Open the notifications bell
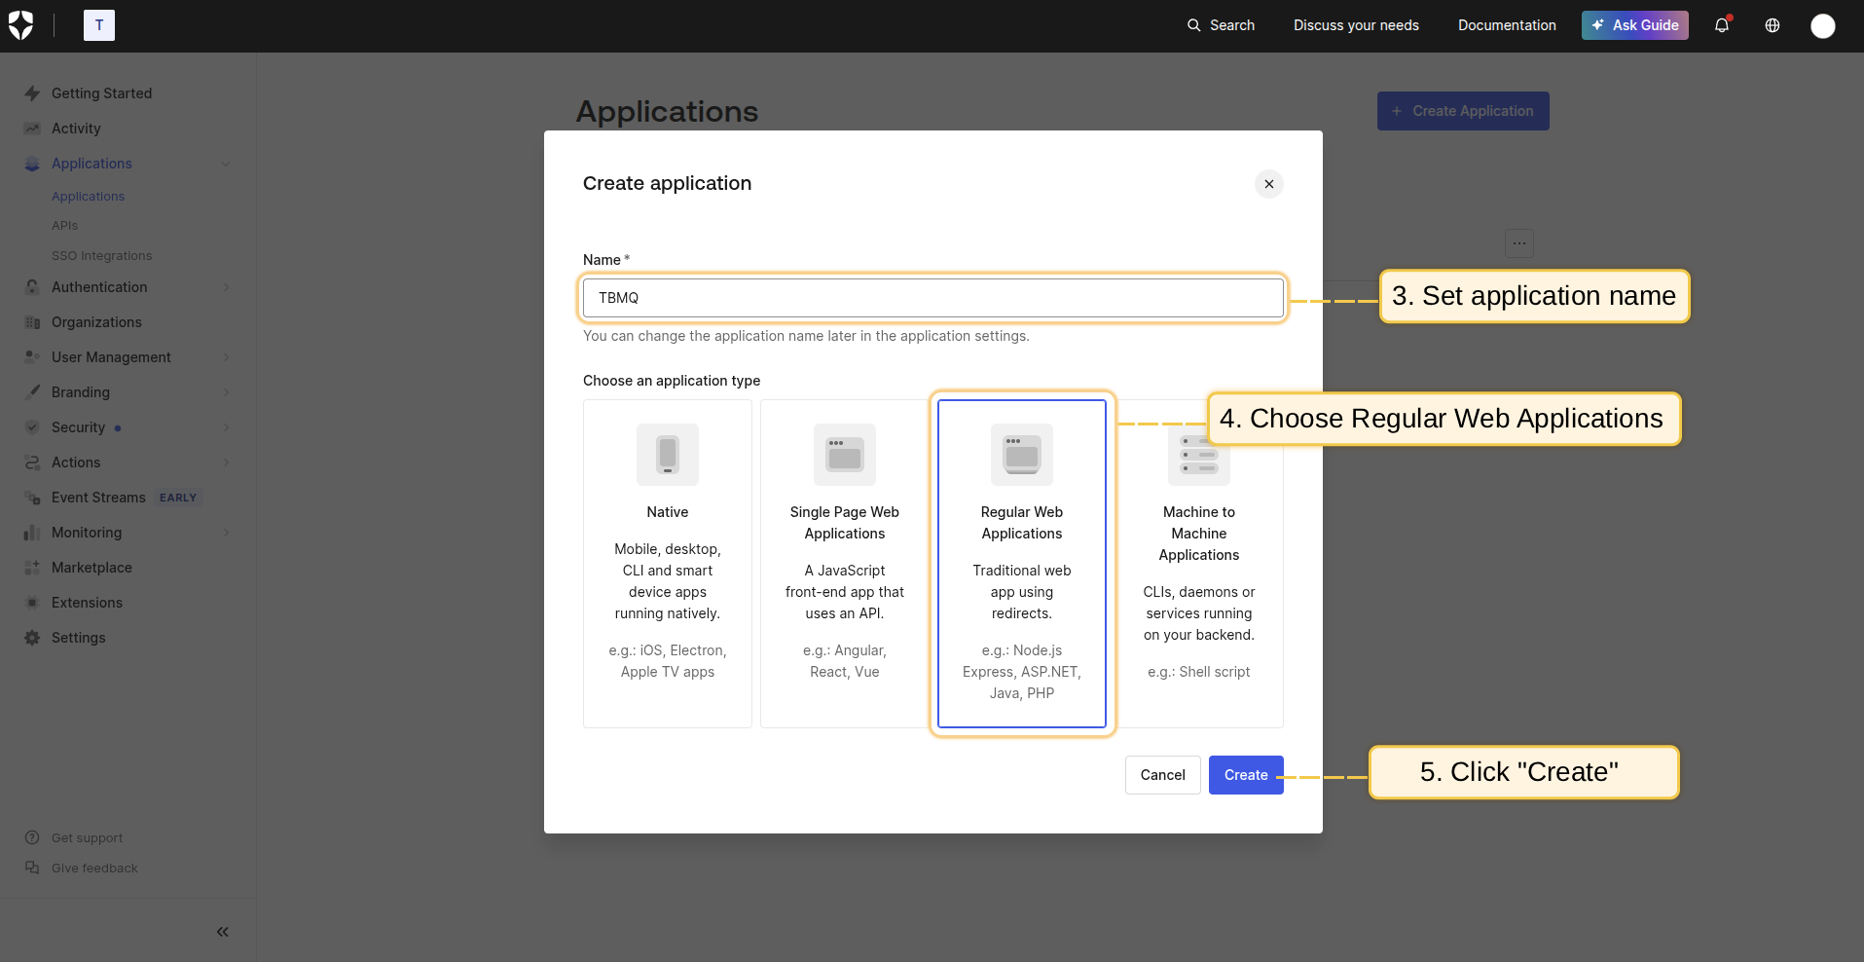Image resolution: width=1864 pixels, height=962 pixels. 1722,25
